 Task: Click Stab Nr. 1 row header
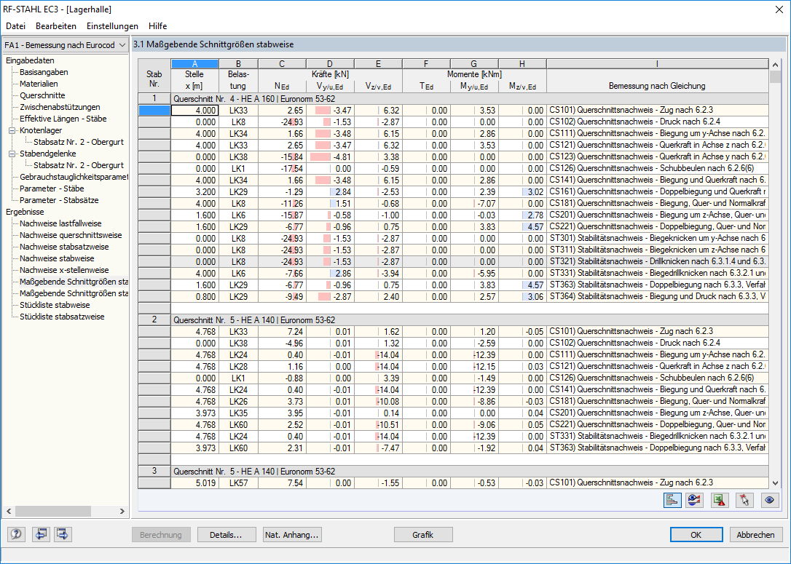154,99
